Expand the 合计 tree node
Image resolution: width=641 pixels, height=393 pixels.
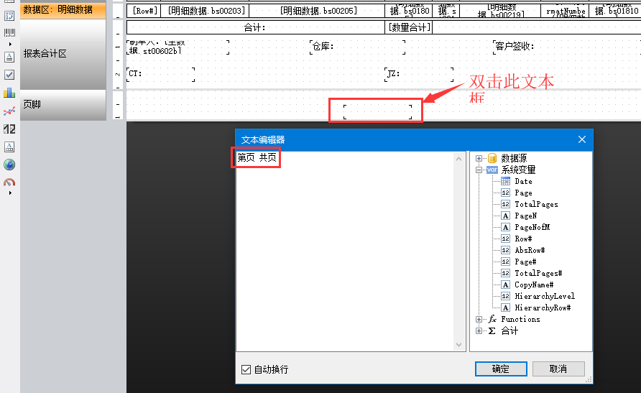[479, 330]
